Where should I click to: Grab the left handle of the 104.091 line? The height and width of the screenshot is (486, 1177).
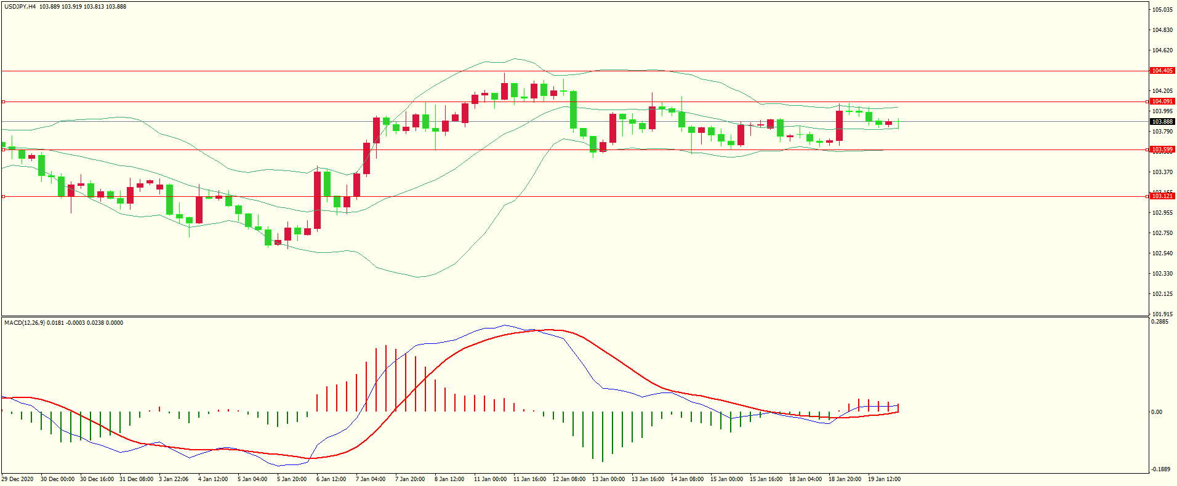point(3,102)
